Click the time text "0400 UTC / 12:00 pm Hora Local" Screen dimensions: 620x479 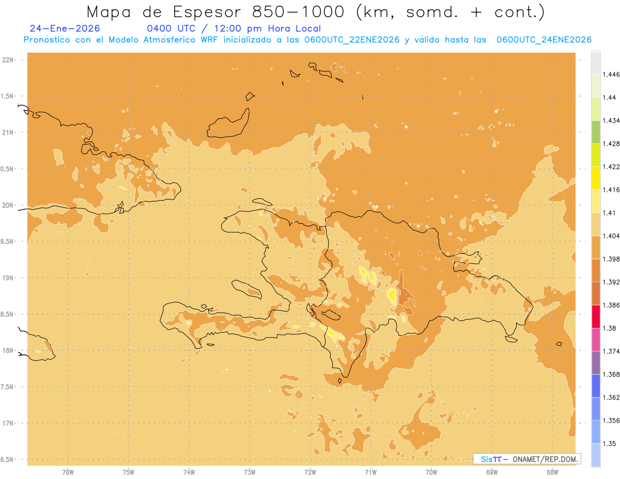pos(234,29)
